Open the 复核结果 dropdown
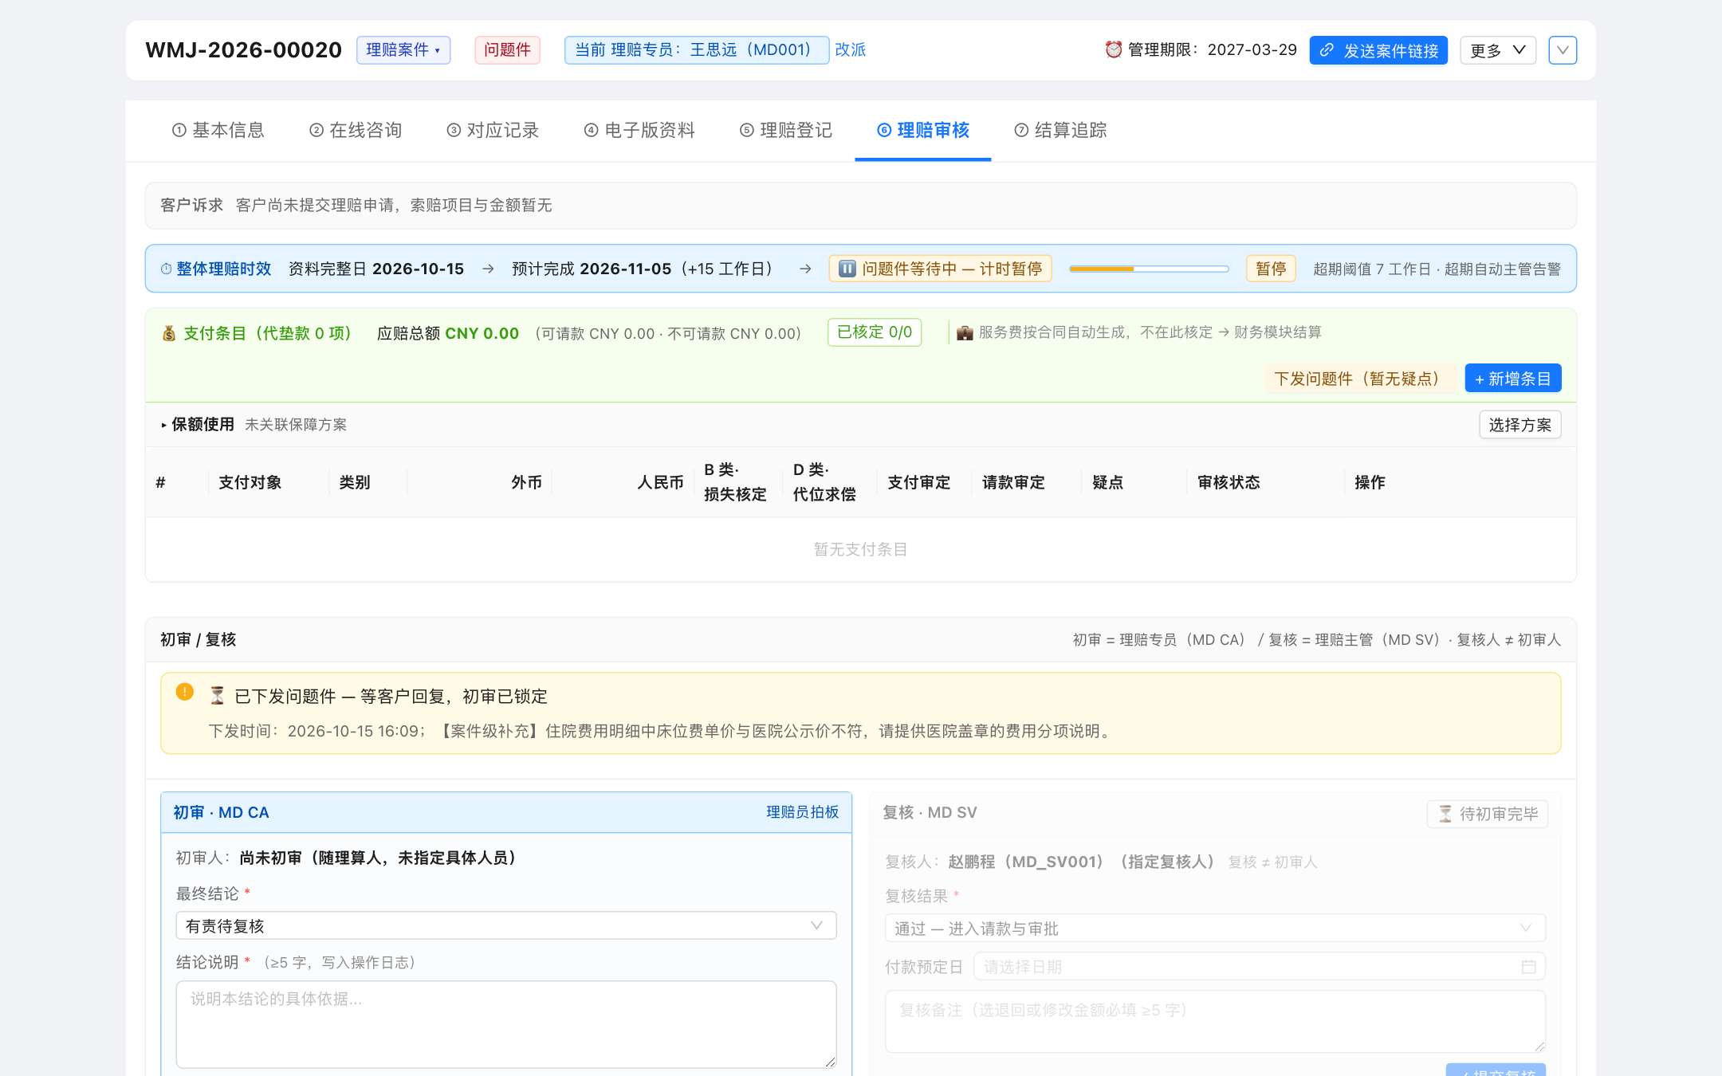Screen dimensions: 1722x1076 click(1215, 929)
